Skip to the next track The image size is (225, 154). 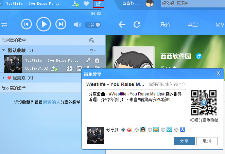[61, 24]
